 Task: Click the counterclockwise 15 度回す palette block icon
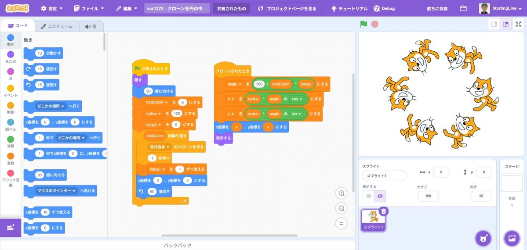pyautogui.click(x=29, y=85)
